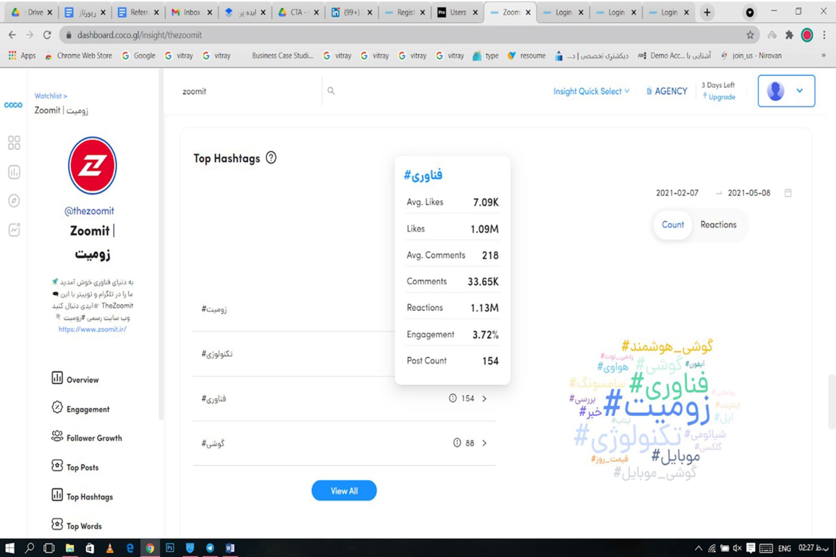Expand the #گوشی hashtag row chevron
This screenshot has height=557, width=836.
484,443
